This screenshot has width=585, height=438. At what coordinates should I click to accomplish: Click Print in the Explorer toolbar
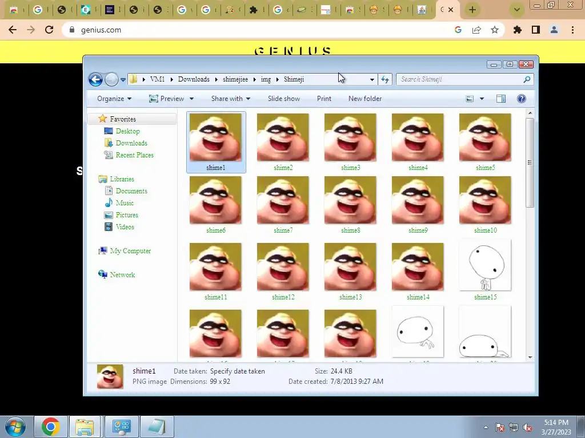click(x=324, y=99)
